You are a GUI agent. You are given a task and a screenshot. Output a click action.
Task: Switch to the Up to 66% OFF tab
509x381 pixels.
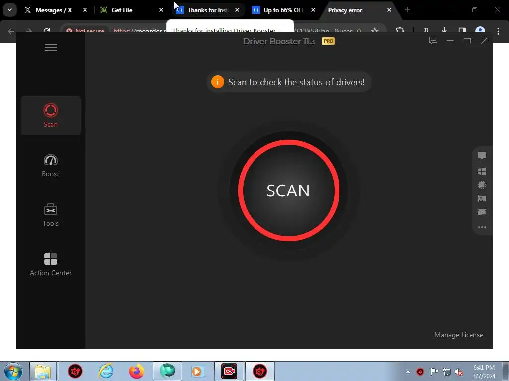[x=283, y=10]
